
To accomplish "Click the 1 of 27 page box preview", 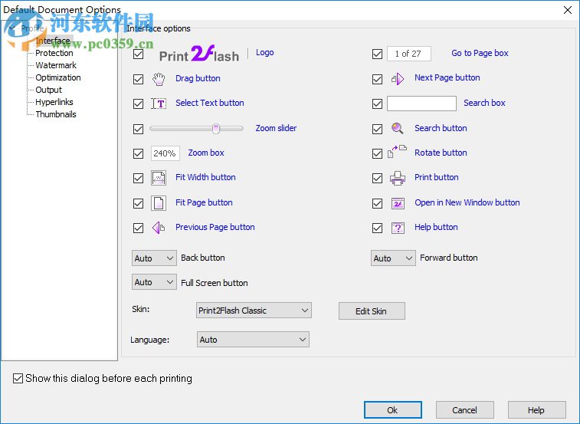I will point(408,54).
